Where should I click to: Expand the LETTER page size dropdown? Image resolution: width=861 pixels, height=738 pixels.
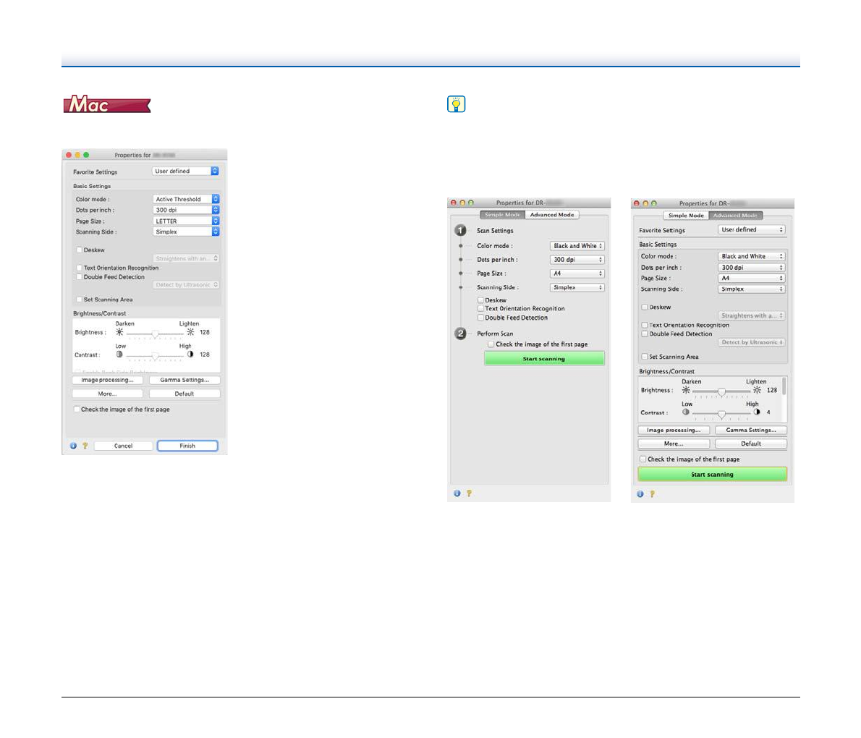[186, 221]
